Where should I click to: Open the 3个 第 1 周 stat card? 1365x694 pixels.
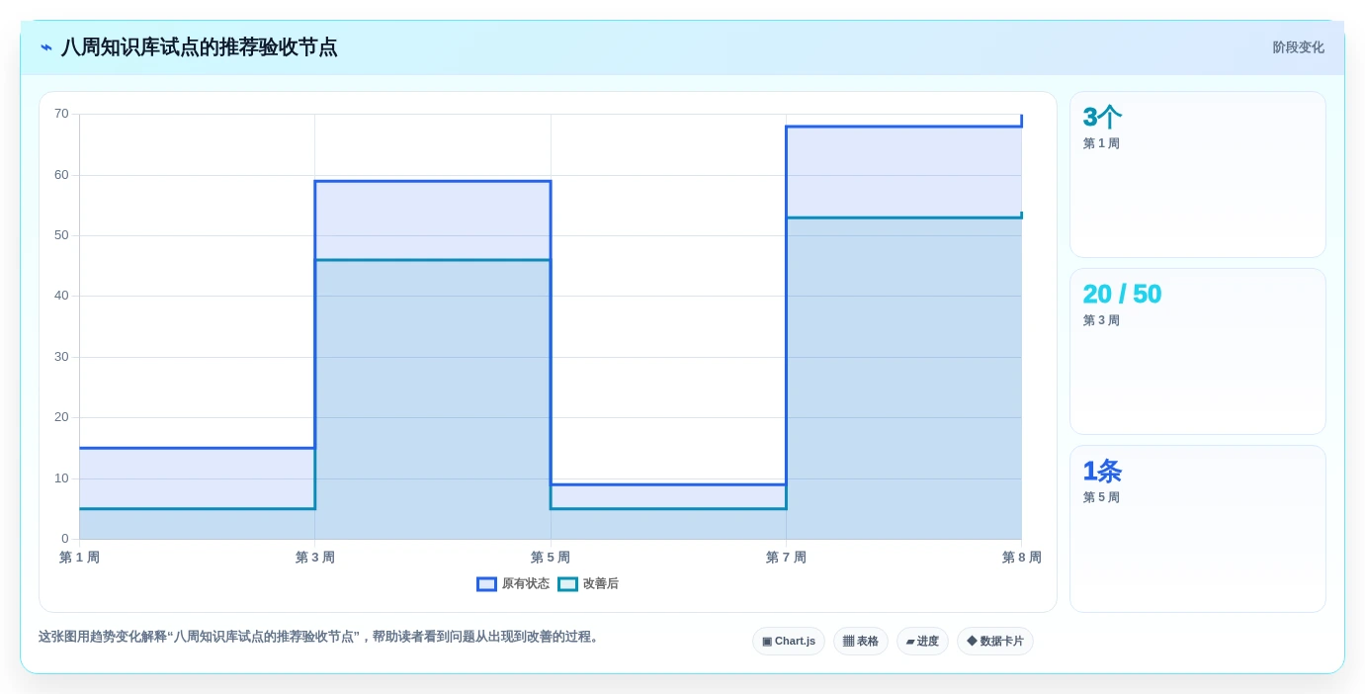1198,175
